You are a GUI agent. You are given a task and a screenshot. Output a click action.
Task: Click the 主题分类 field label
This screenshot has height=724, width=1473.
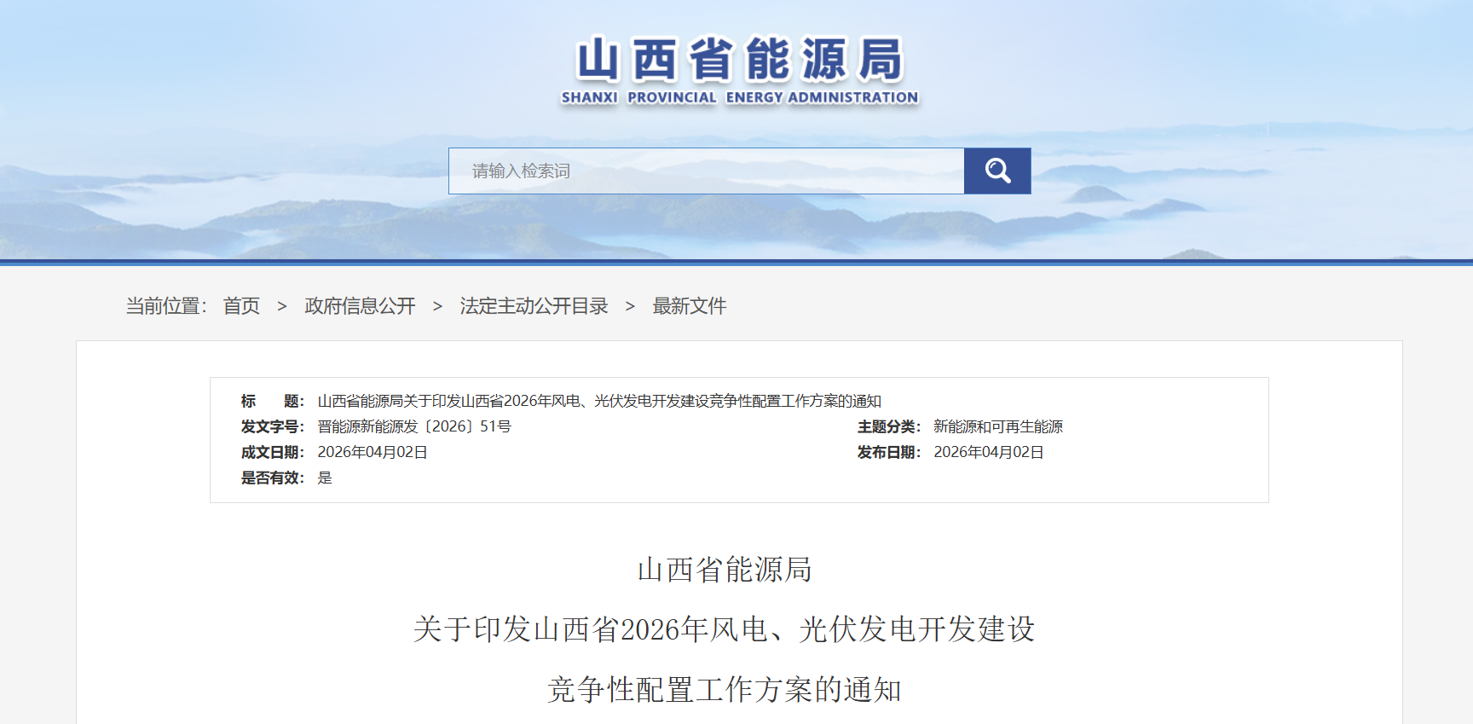(888, 426)
